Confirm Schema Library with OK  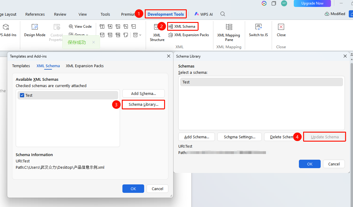coord(309,164)
